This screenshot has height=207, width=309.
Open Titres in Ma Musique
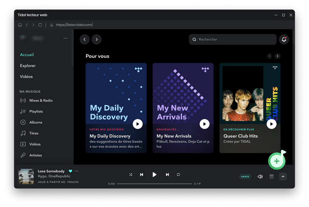pos(34,133)
